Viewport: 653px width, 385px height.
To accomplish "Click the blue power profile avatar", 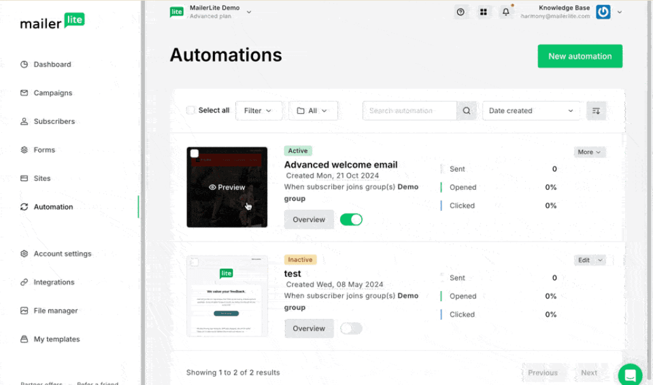I will (x=603, y=12).
